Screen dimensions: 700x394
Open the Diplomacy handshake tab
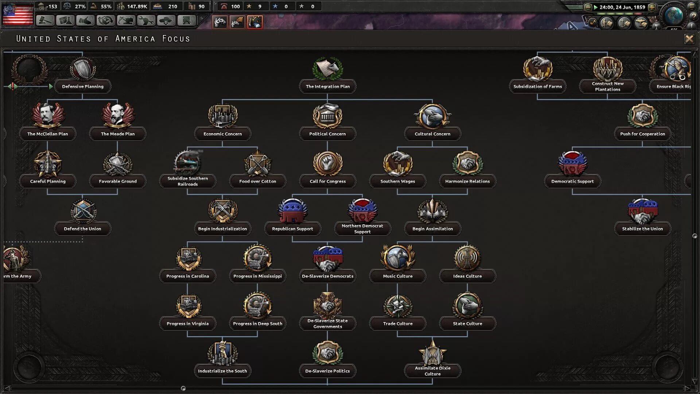[85, 21]
